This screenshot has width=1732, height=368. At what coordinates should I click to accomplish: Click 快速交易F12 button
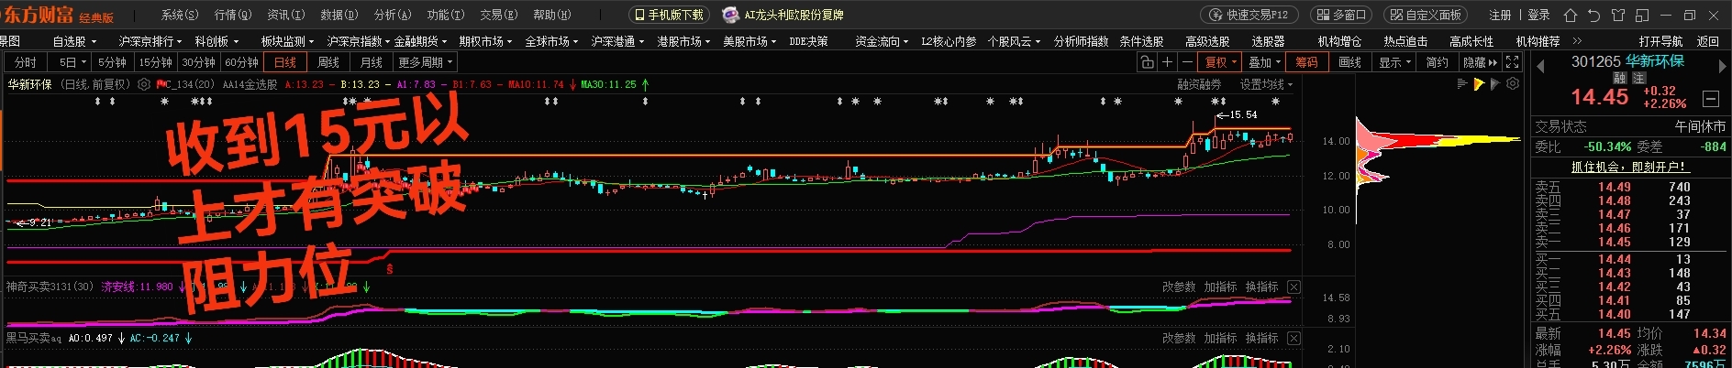point(1250,15)
